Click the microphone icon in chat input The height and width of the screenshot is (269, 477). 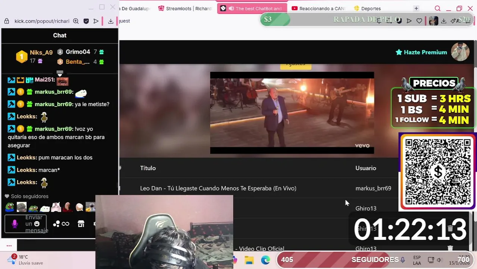coord(15,223)
